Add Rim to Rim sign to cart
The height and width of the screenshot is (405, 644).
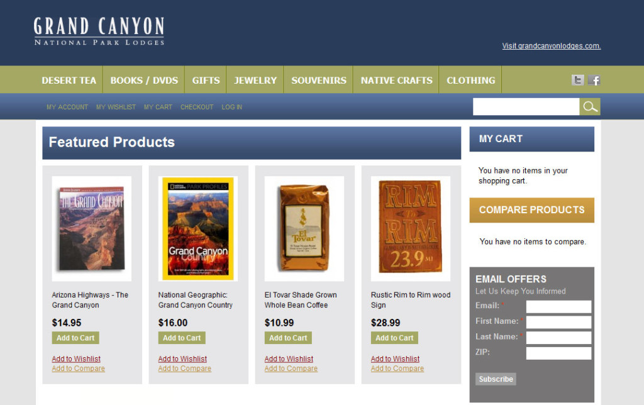[x=394, y=338]
